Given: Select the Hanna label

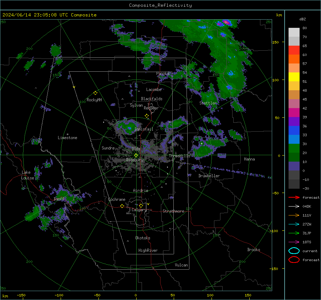Looking at the screenshot, I should [249, 159].
